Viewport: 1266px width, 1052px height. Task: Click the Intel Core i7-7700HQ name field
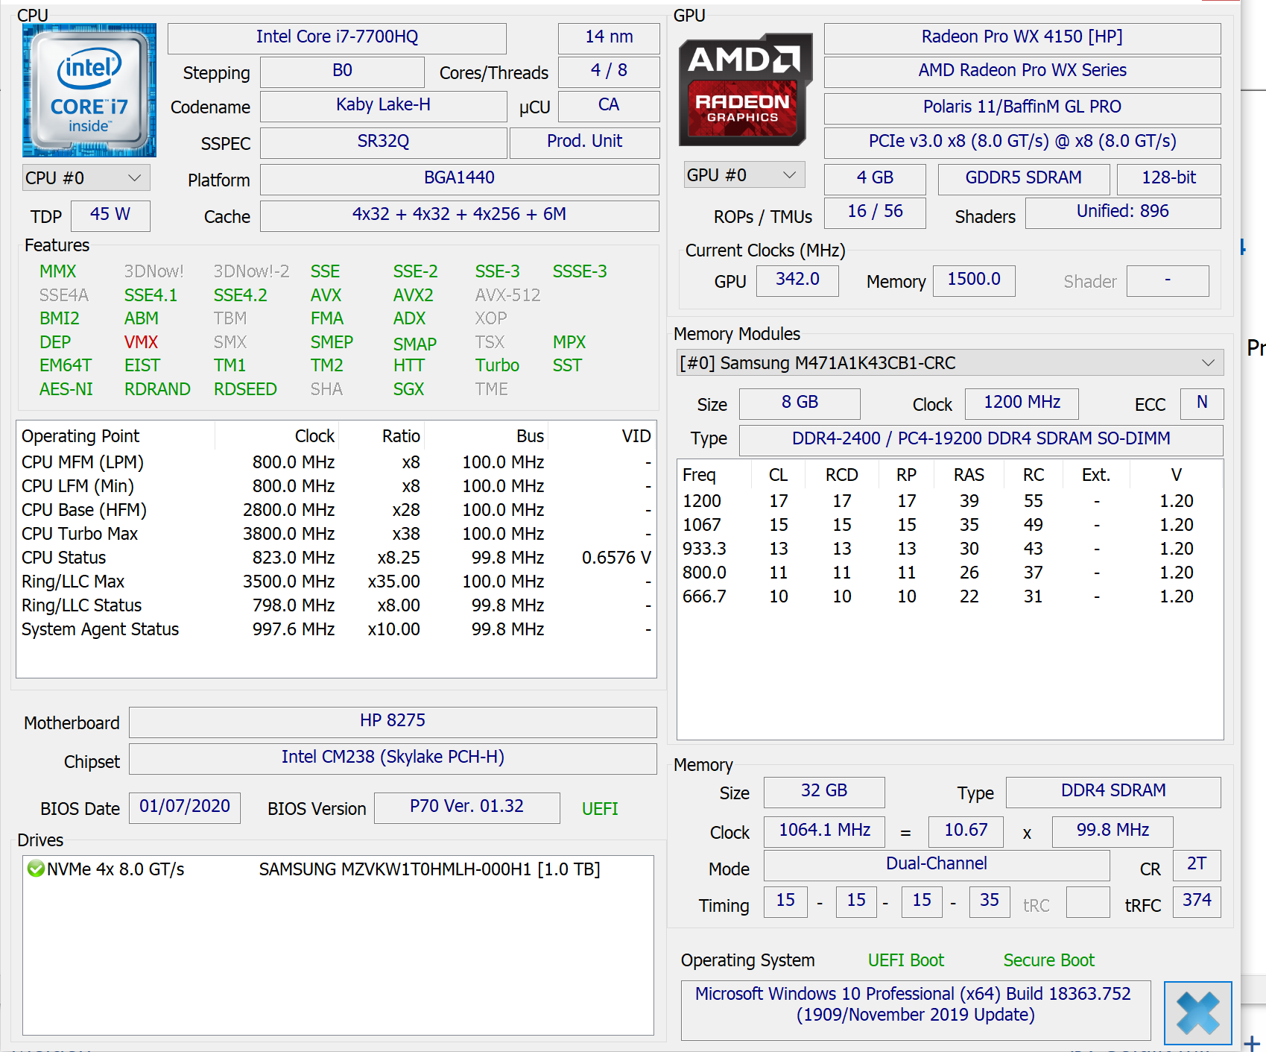click(x=337, y=37)
